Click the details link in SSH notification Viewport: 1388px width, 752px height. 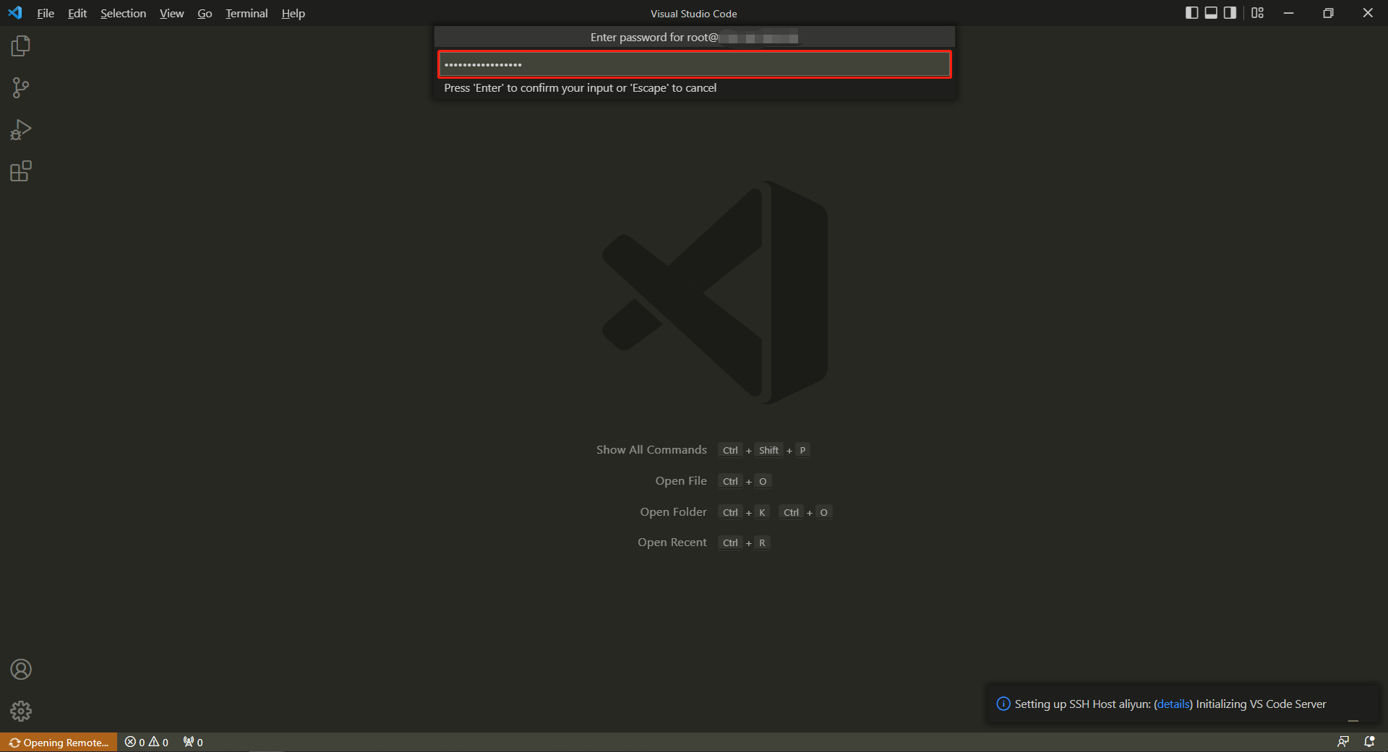(1173, 704)
